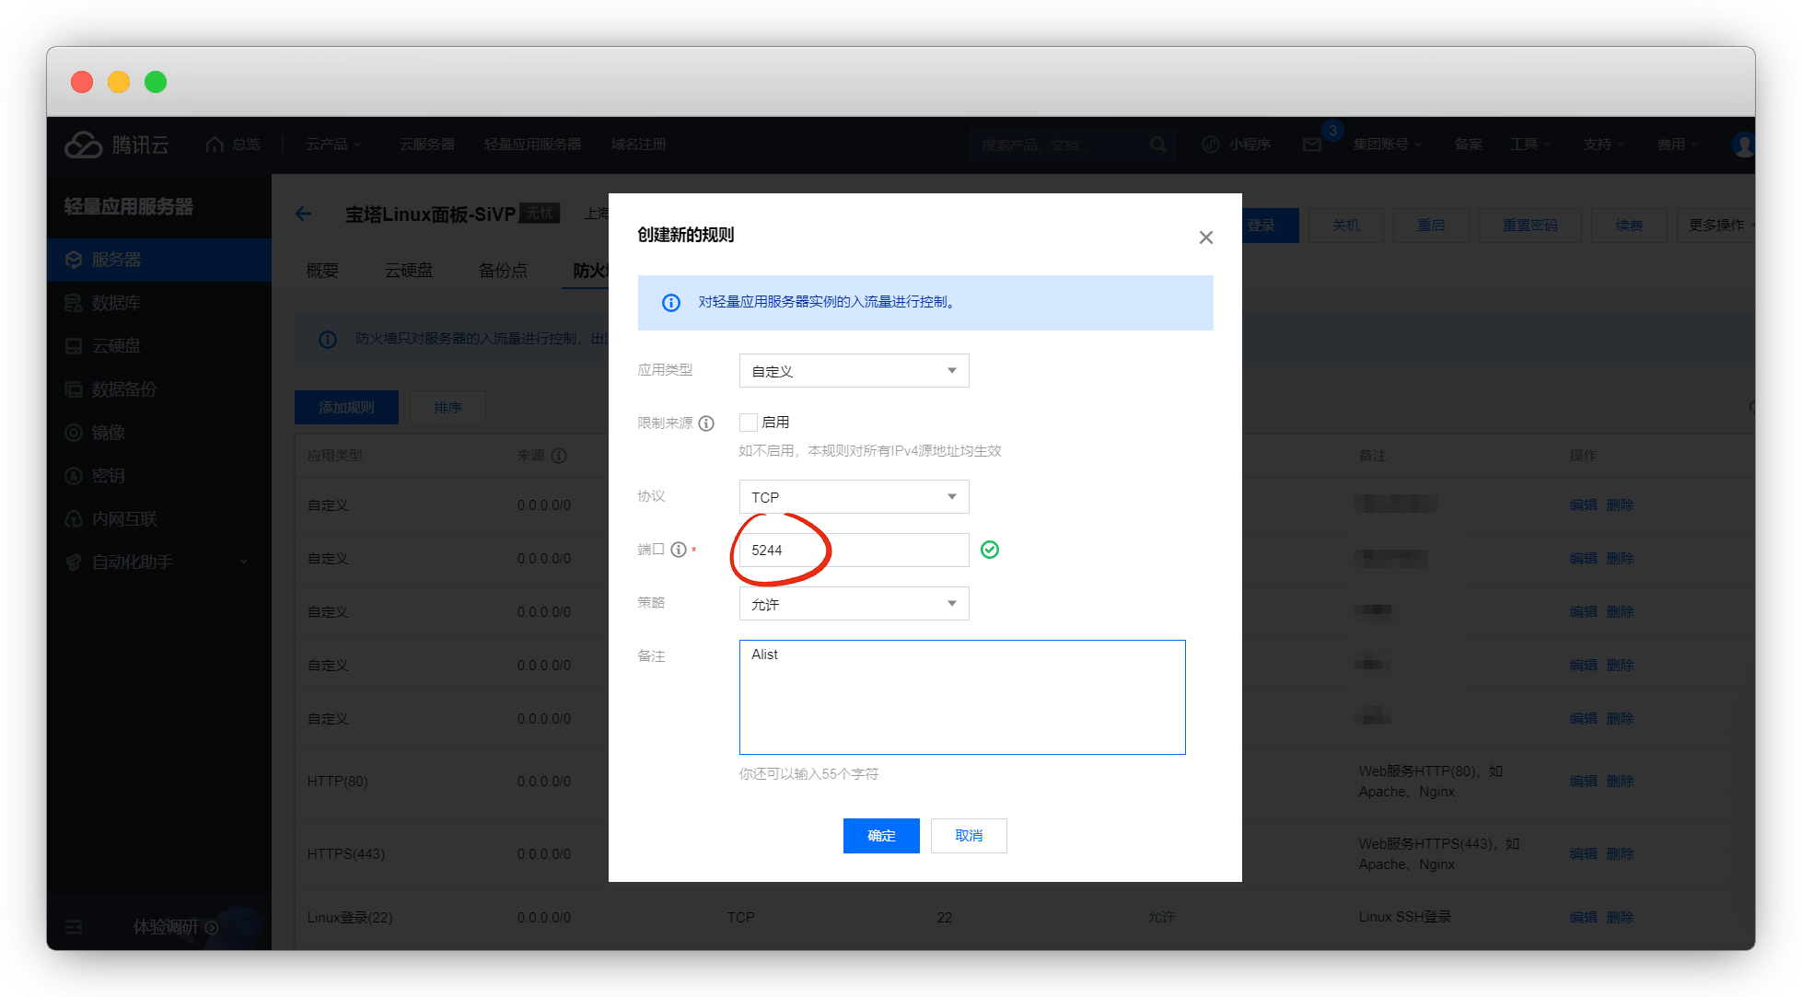Click the 取消 cancel button
Viewport: 1802px width, 997px height.
968,836
